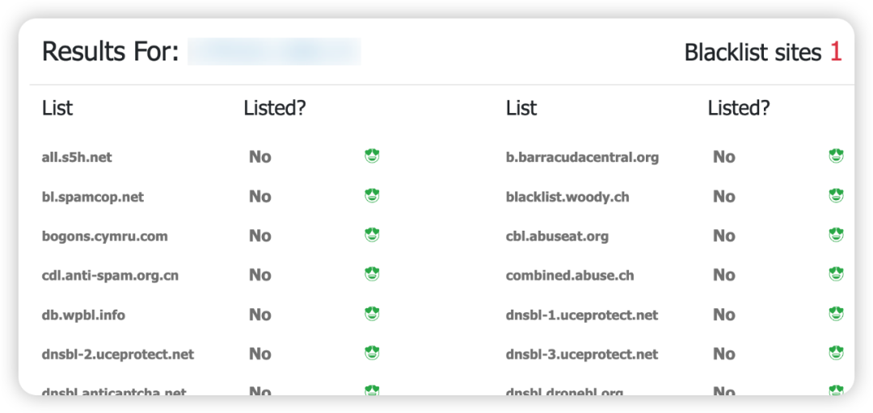Click the No status for blacklist.woody.ch
The width and height of the screenshot is (873, 413).
pyautogui.click(x=724, y=197)
